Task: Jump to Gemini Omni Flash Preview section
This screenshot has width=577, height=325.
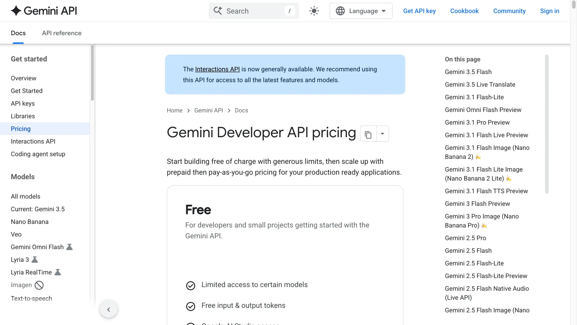Action: pos(483,110)
